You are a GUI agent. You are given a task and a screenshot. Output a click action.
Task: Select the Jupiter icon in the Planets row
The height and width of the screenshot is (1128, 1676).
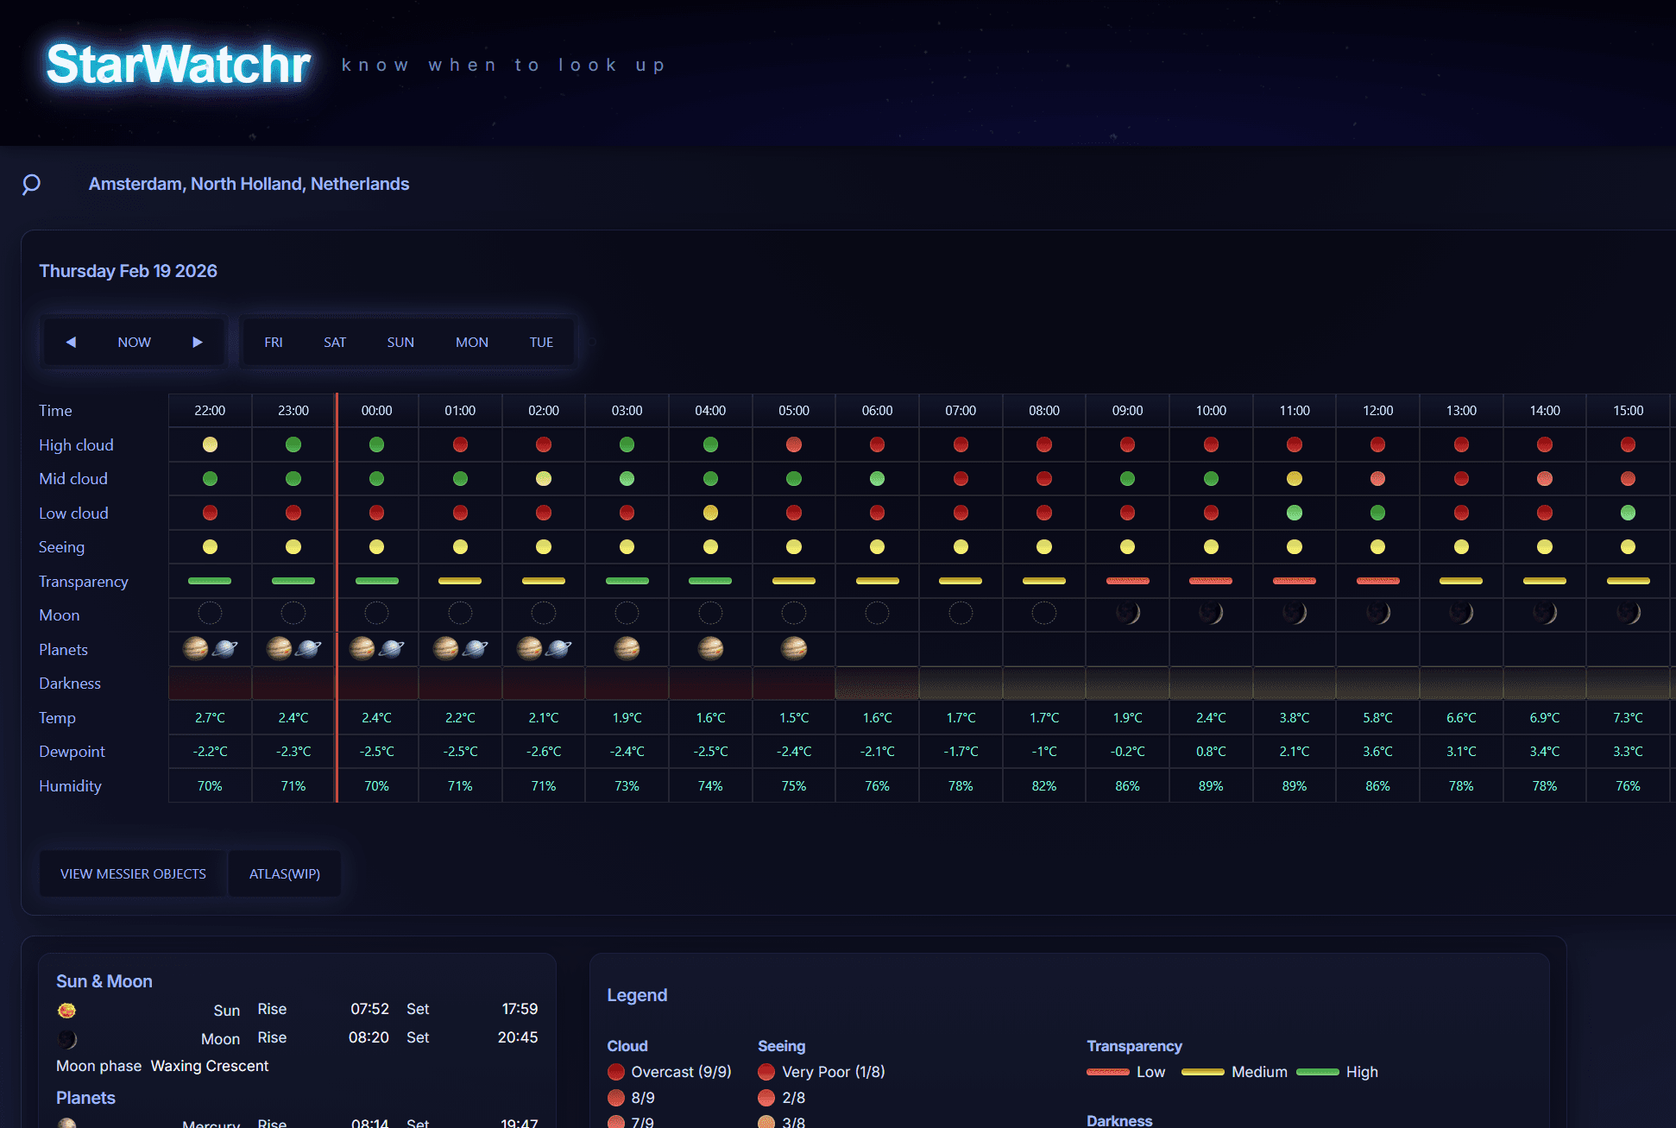pyautogui.click(x=195, y=648)
